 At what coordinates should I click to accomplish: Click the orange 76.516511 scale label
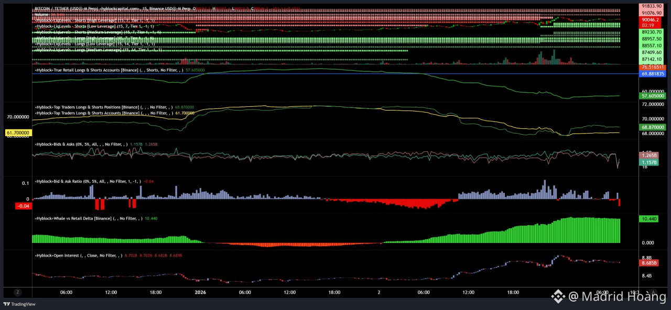[653, 68]
